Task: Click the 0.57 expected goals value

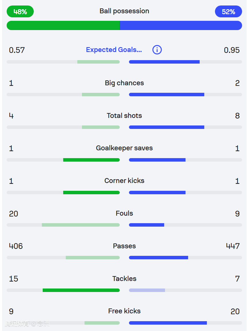Action: pyautogui.click(x=17, y=50)
